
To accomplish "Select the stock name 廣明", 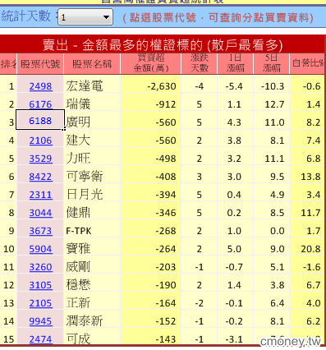I will click(78, 122).
